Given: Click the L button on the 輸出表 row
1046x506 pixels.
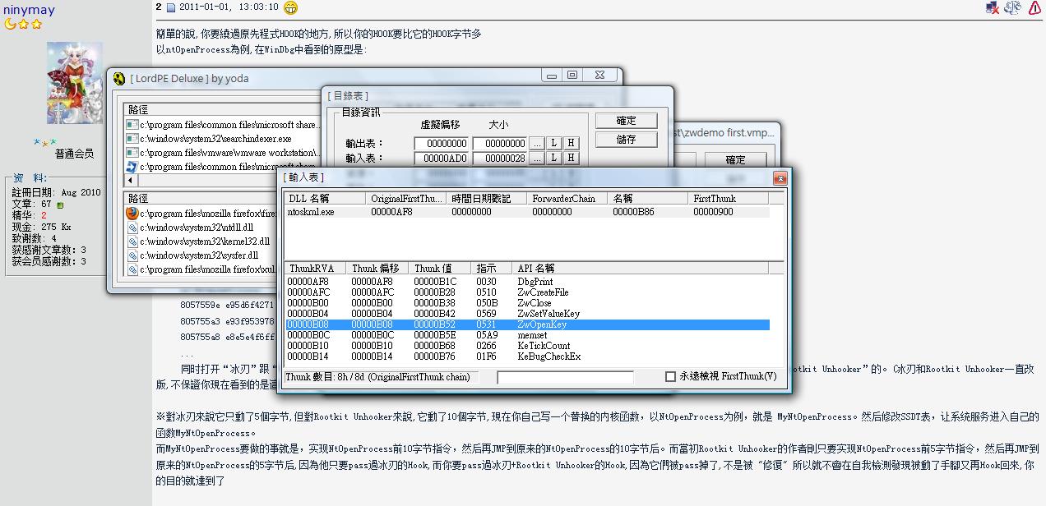Looking at the screenshot, I should coord(554,143).
